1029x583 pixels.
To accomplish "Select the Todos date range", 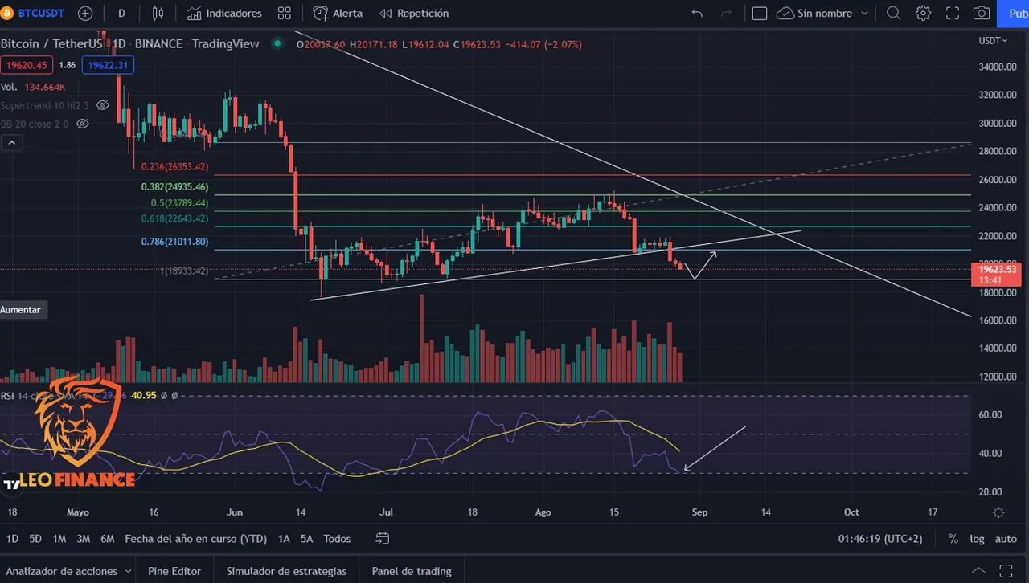I will (337, 539).
